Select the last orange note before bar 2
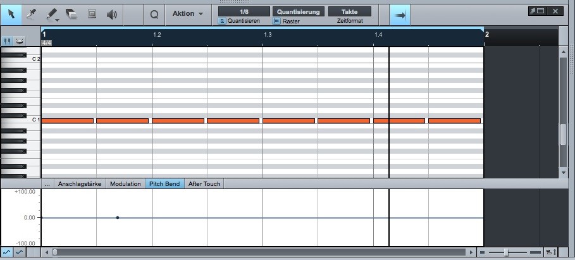This screenshot has width=575, height=260. coord(455,121)
